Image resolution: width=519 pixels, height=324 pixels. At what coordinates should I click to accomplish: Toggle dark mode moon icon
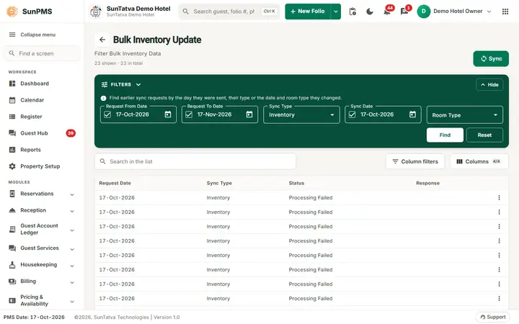point(370,12)
